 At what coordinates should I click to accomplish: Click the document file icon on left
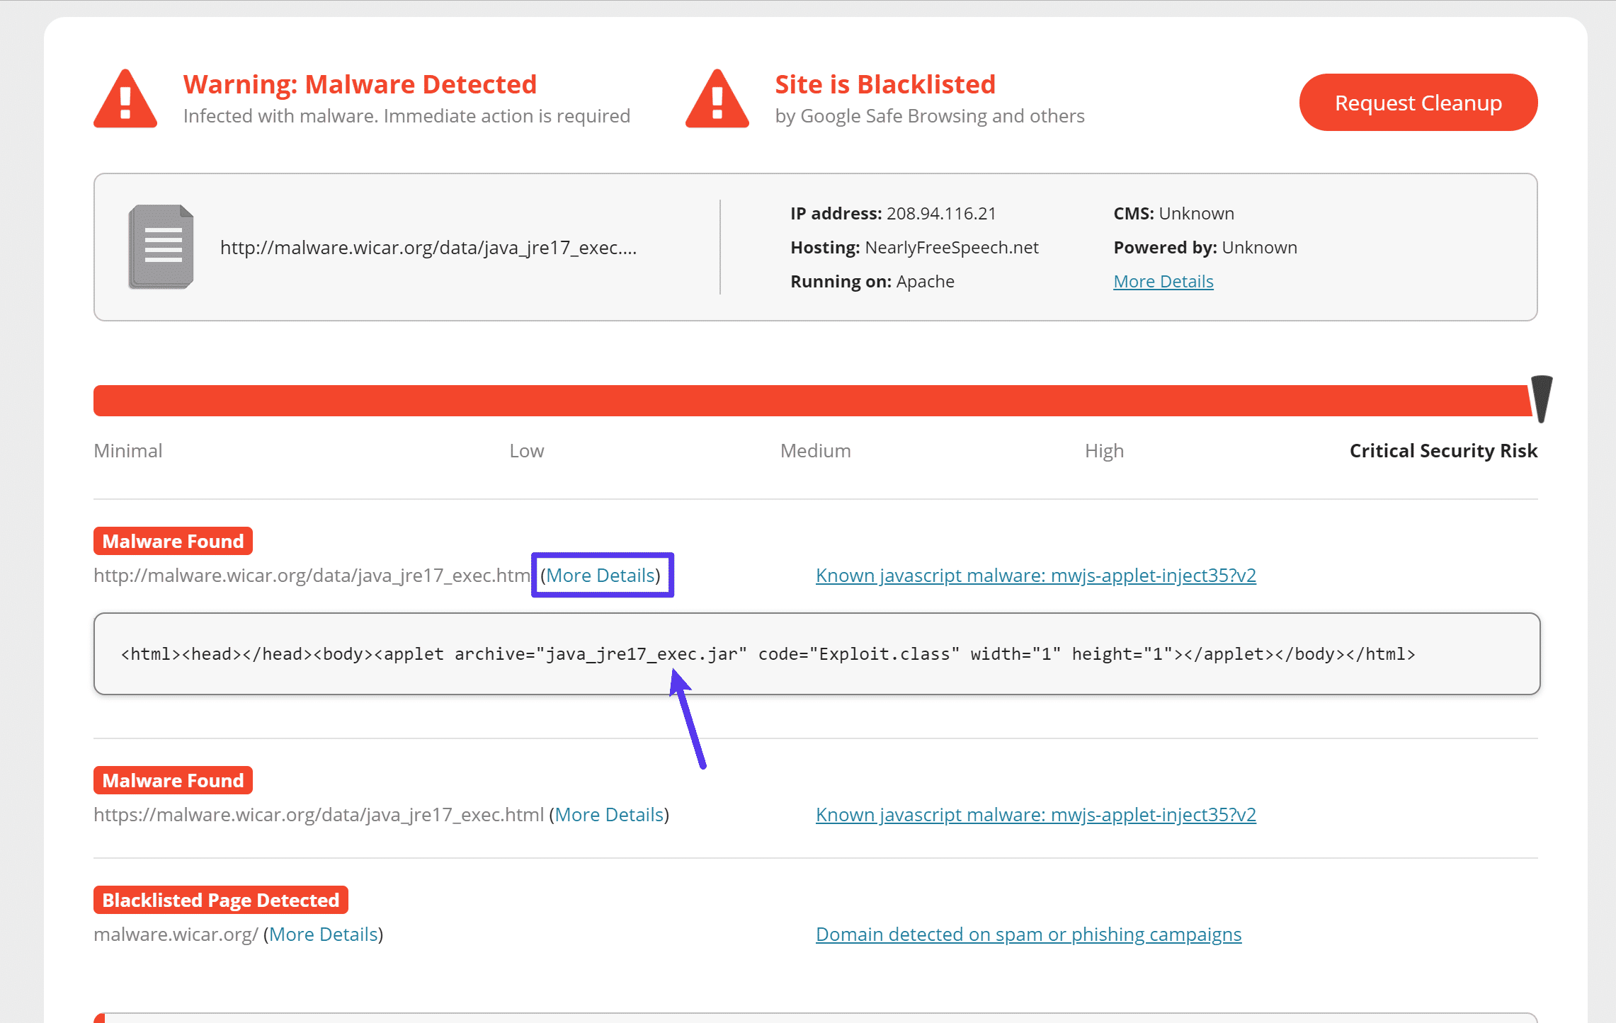tap(161, 247)
